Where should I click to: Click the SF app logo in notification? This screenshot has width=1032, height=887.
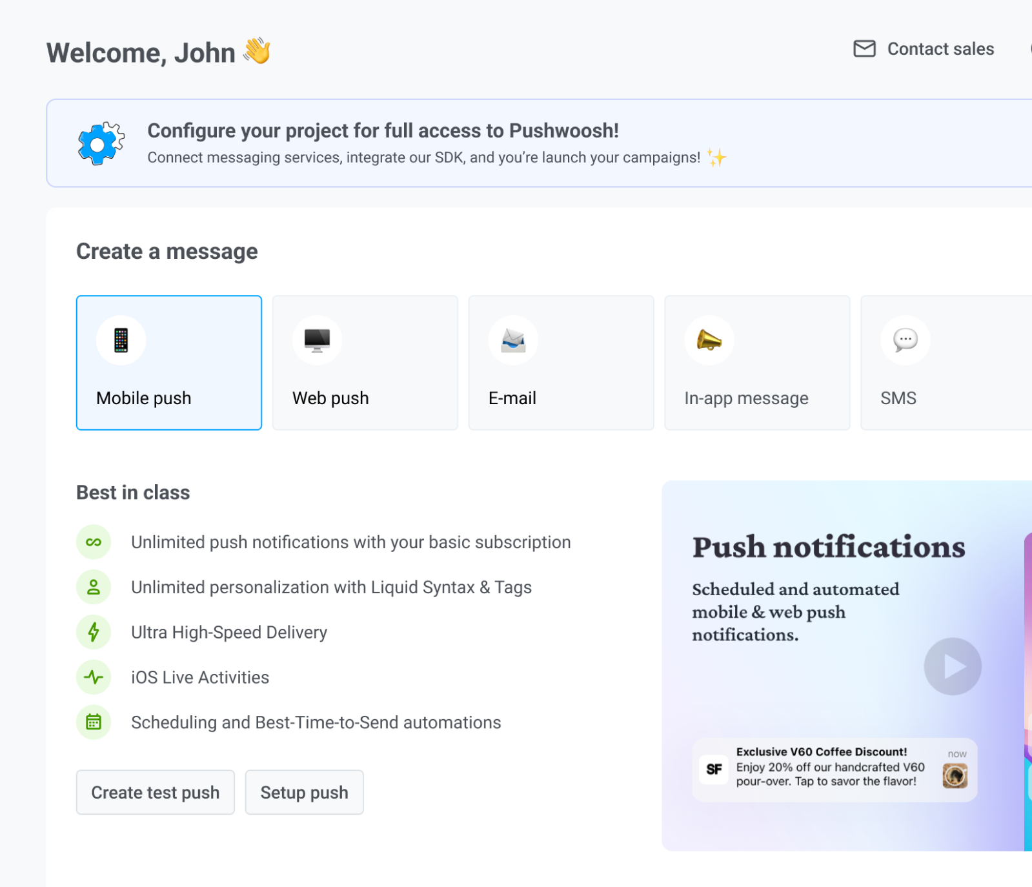click(x=714, y=770)
